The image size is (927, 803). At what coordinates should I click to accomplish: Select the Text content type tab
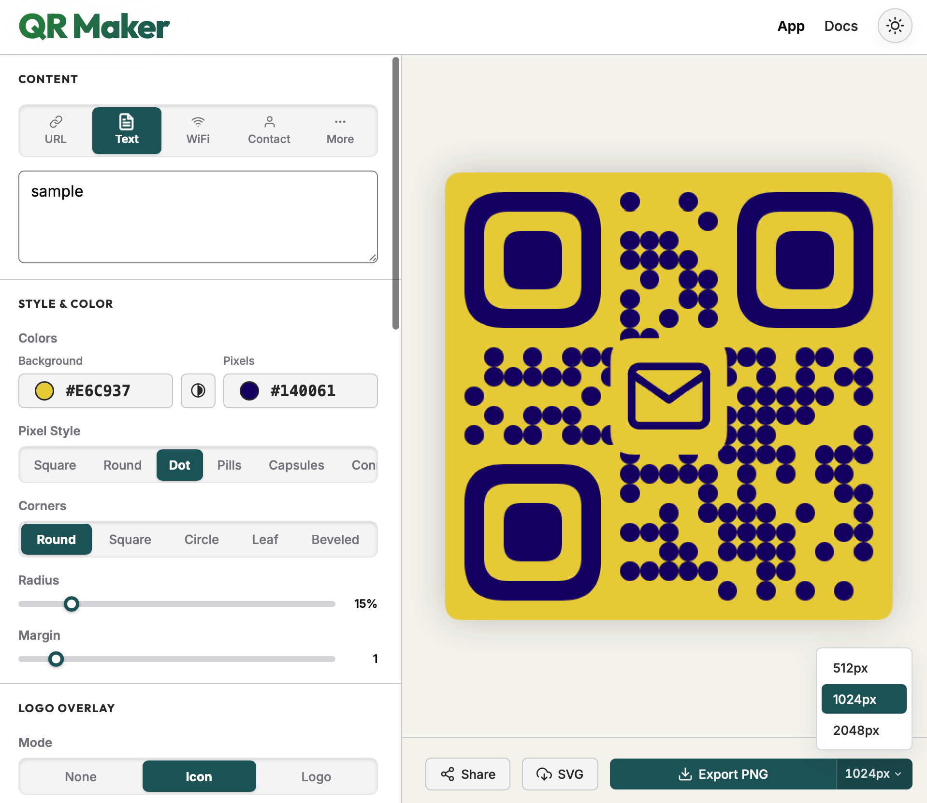point(127,130)
